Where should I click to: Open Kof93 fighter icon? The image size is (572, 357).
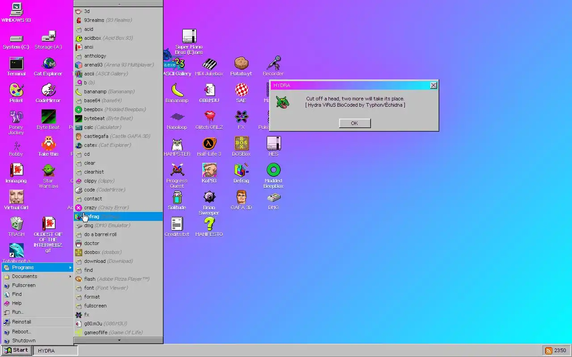(x=209, y=174)
